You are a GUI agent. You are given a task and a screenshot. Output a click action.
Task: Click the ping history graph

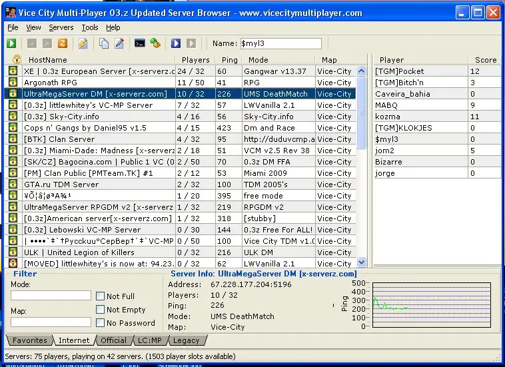point(432,305)
